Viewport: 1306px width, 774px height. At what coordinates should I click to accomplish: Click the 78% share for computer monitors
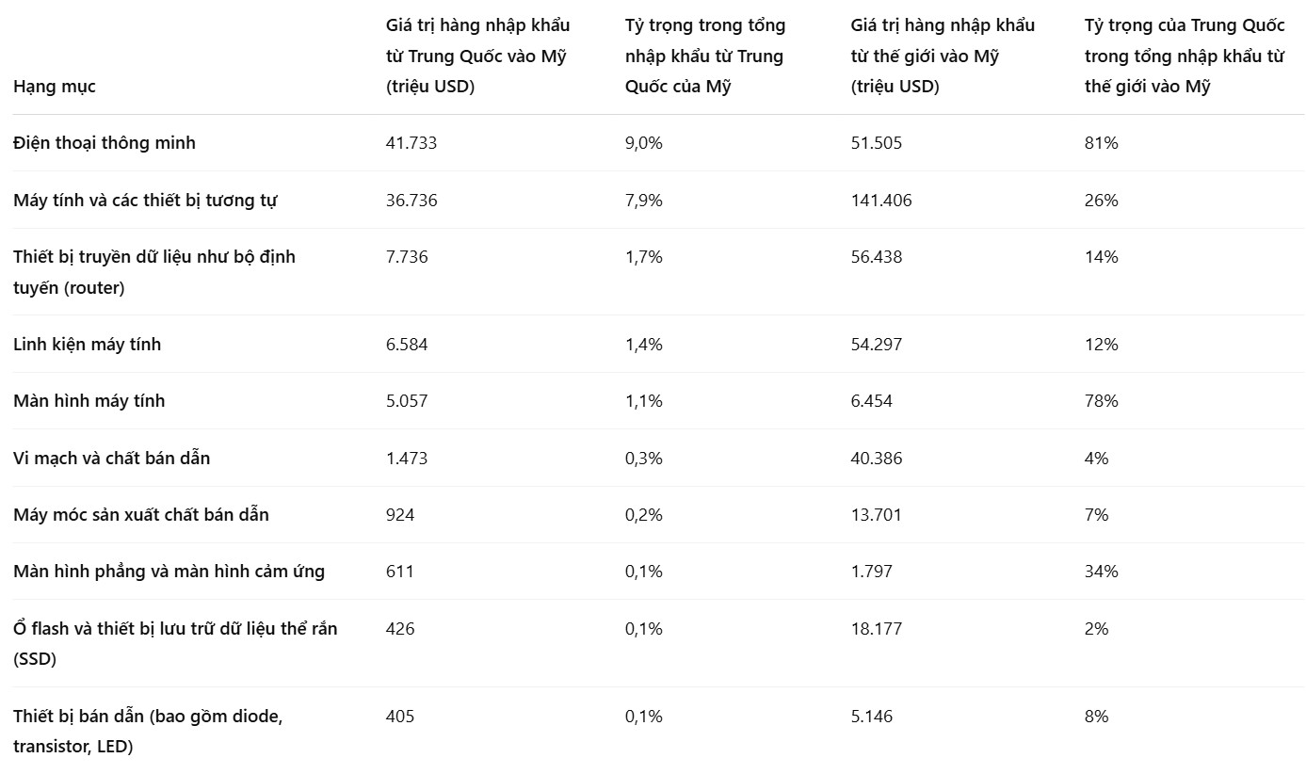coord(1101,401)
